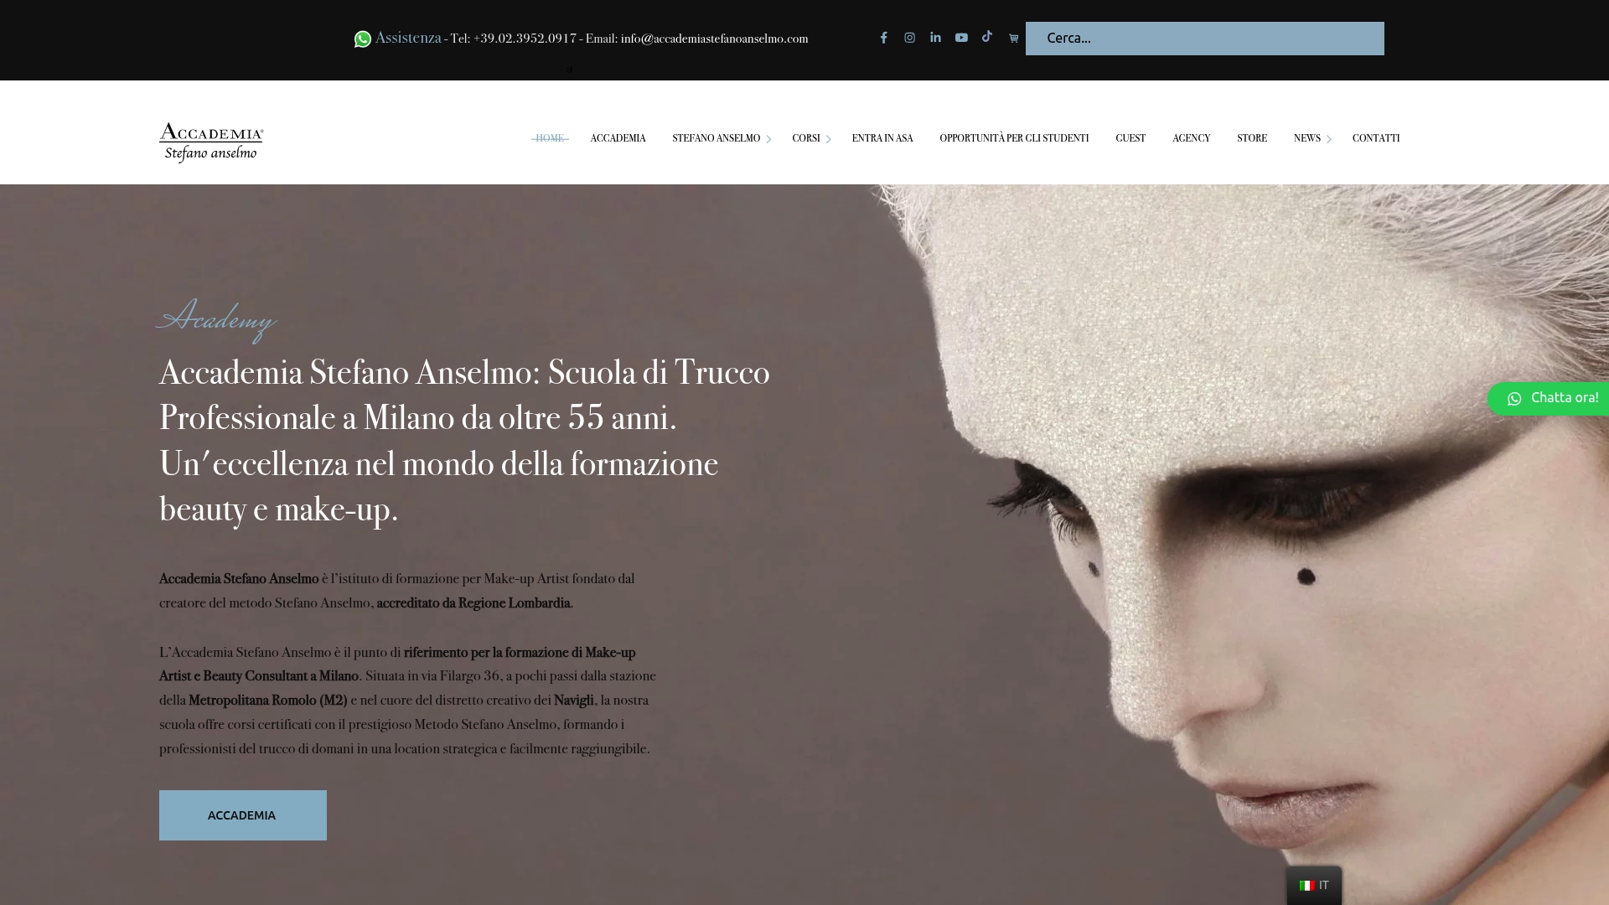Open the Guest menu item
This screenshot has height=905, width=1609.
1130,138
